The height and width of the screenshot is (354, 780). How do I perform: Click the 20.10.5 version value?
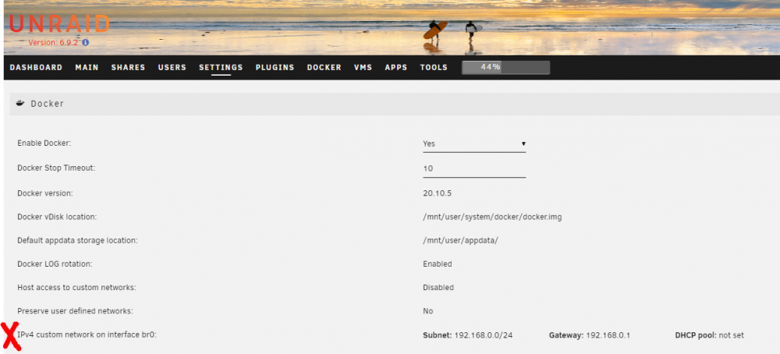point(438,193)
